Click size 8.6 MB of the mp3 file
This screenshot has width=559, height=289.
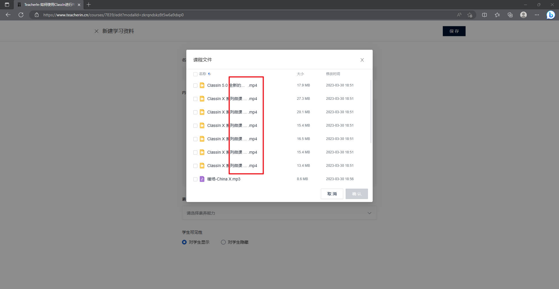[x=303, y=179]
